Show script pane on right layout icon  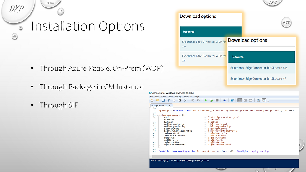(x=245, y=101)
